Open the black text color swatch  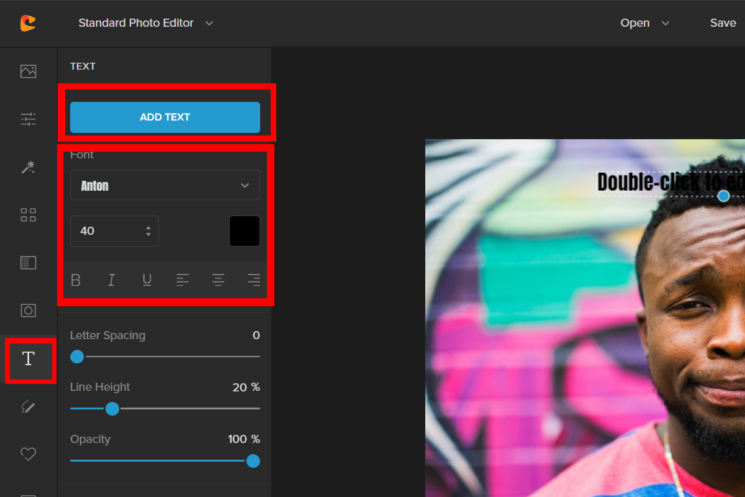tap(245, 231)
